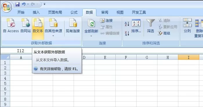
Task: Select row 6 header
Action: [x=5, y=89]
